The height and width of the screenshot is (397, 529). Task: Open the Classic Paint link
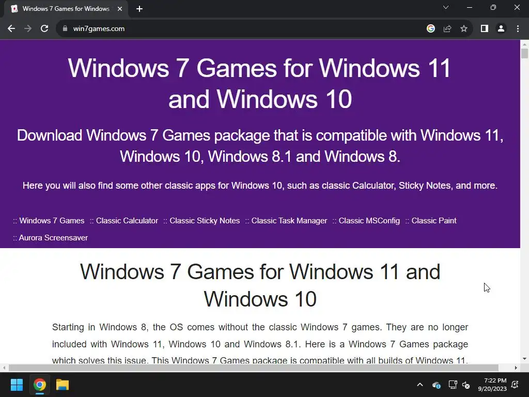coord(434,221)
